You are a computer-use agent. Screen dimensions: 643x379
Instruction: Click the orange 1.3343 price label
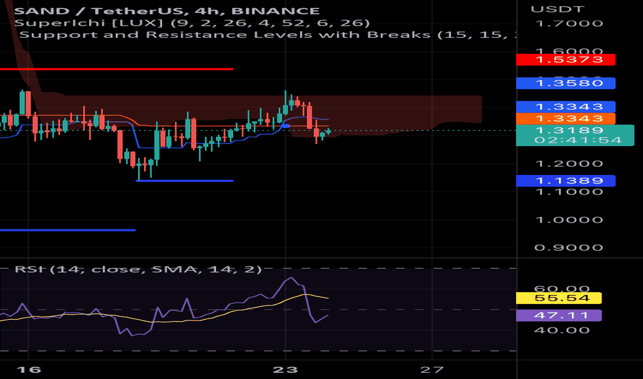tap(566, 119)
